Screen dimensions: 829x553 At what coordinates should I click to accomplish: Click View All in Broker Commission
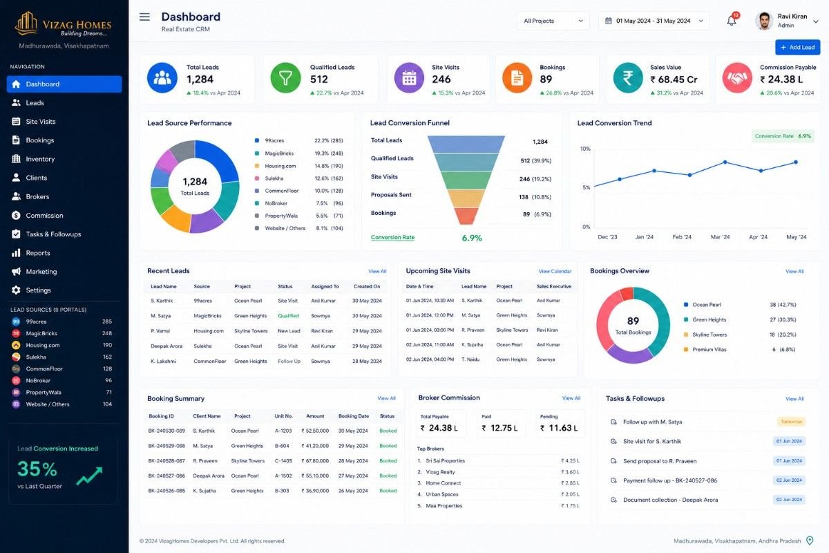[571, 398]
